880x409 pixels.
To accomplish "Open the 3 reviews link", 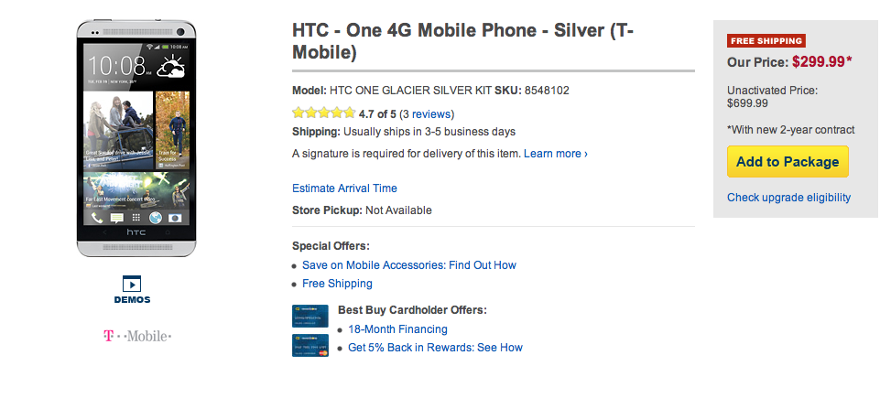I will tap(426, 114).
